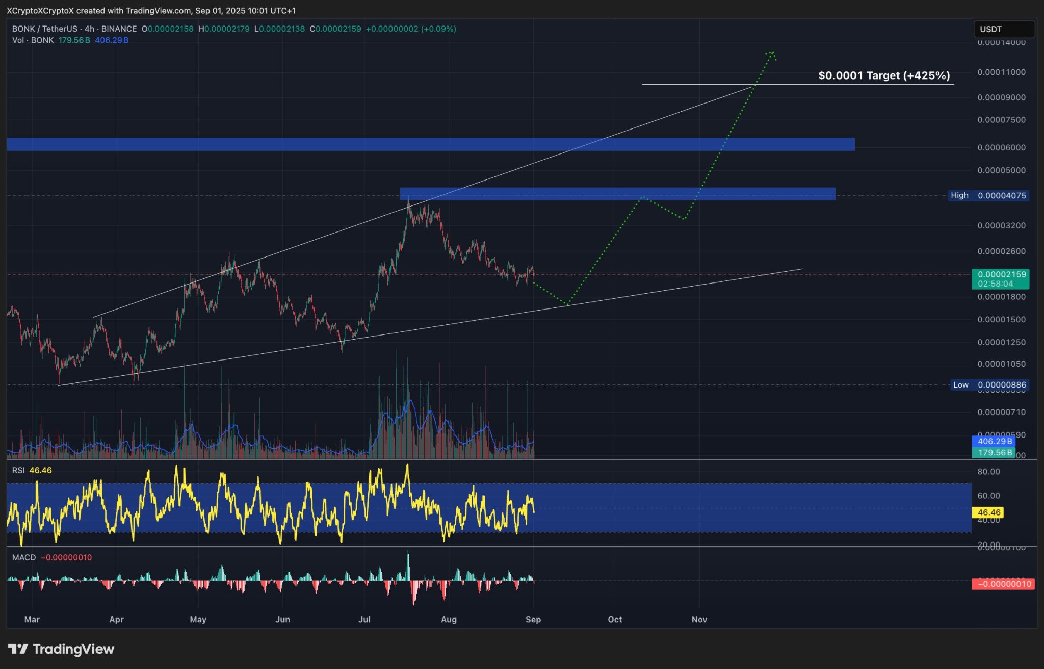Click the TradingView logo icon

click(18, 649)
